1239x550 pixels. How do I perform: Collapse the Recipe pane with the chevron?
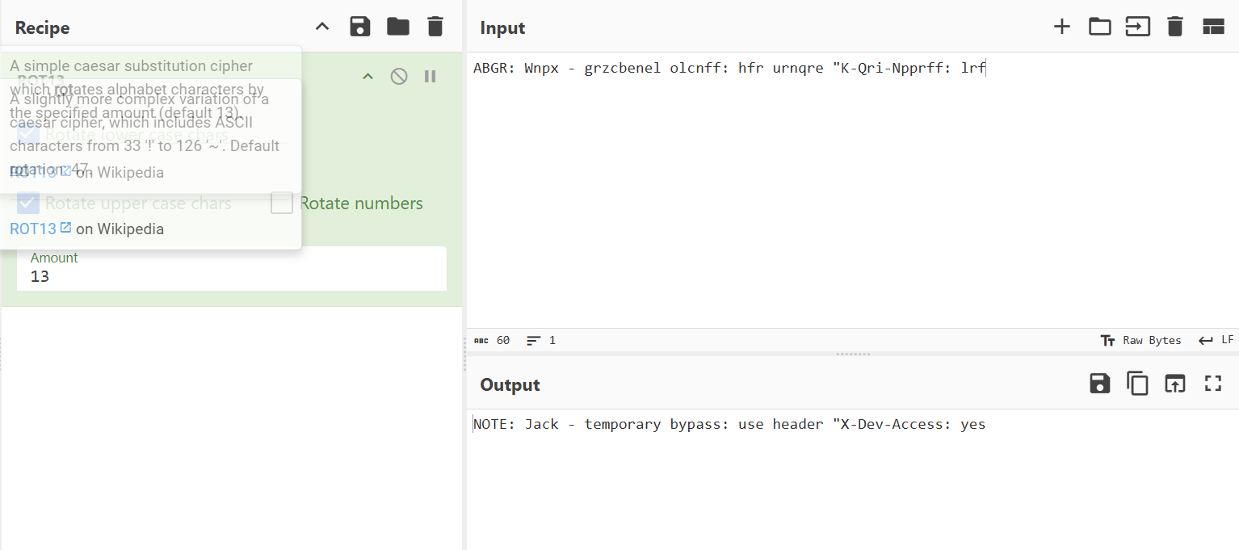(322, 27)
